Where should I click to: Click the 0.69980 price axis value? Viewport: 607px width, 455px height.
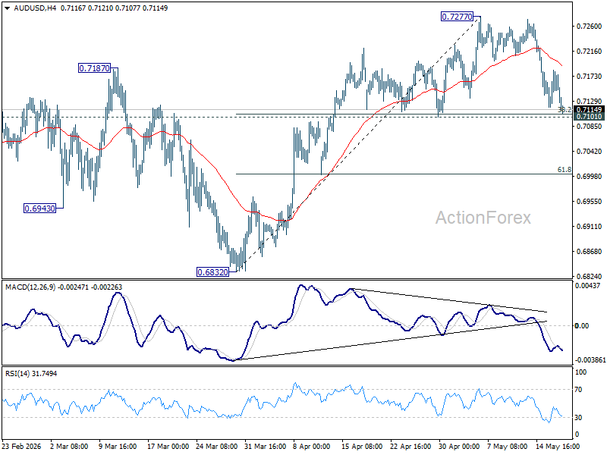pyautogui.click(x=590, y=177)
